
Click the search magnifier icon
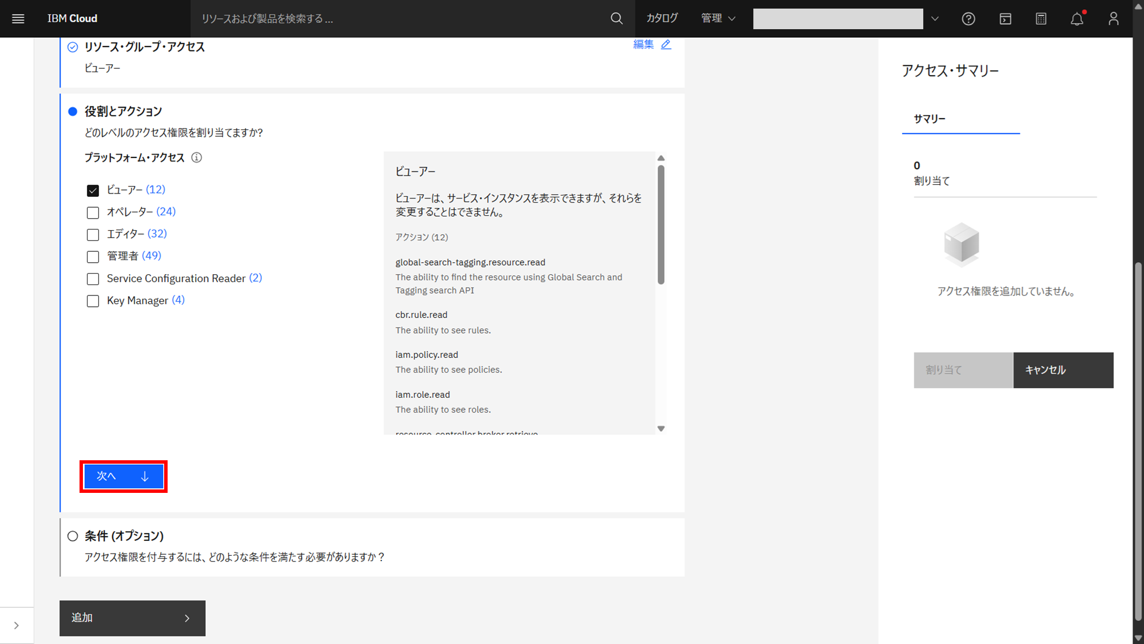(x=617, y=18)
